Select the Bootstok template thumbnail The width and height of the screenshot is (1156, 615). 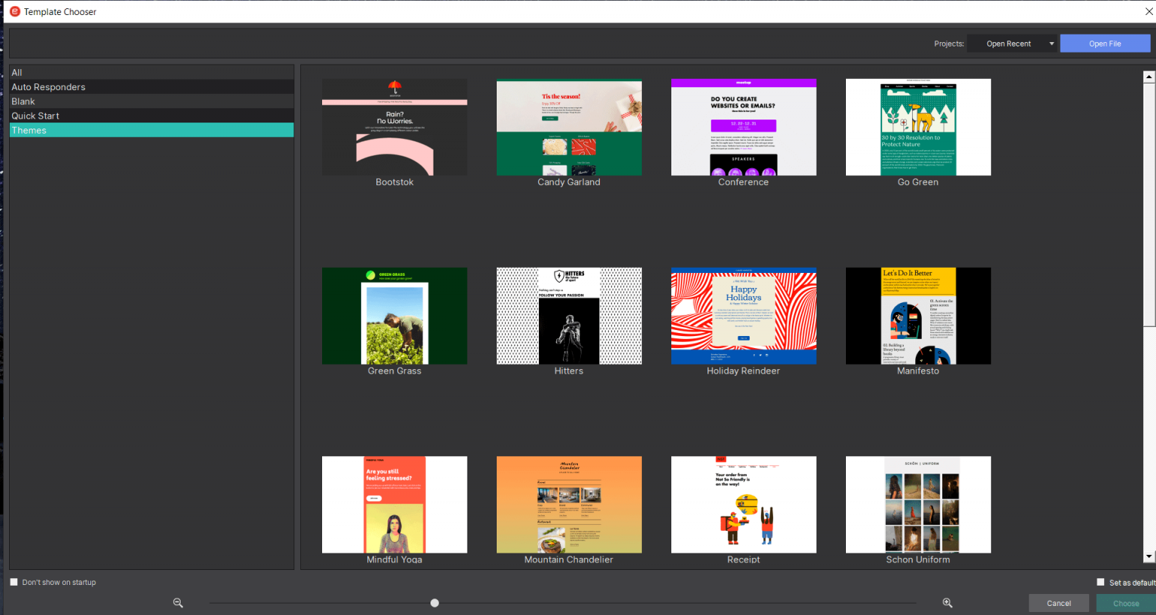pyautogui.click(x=394, y=126)
